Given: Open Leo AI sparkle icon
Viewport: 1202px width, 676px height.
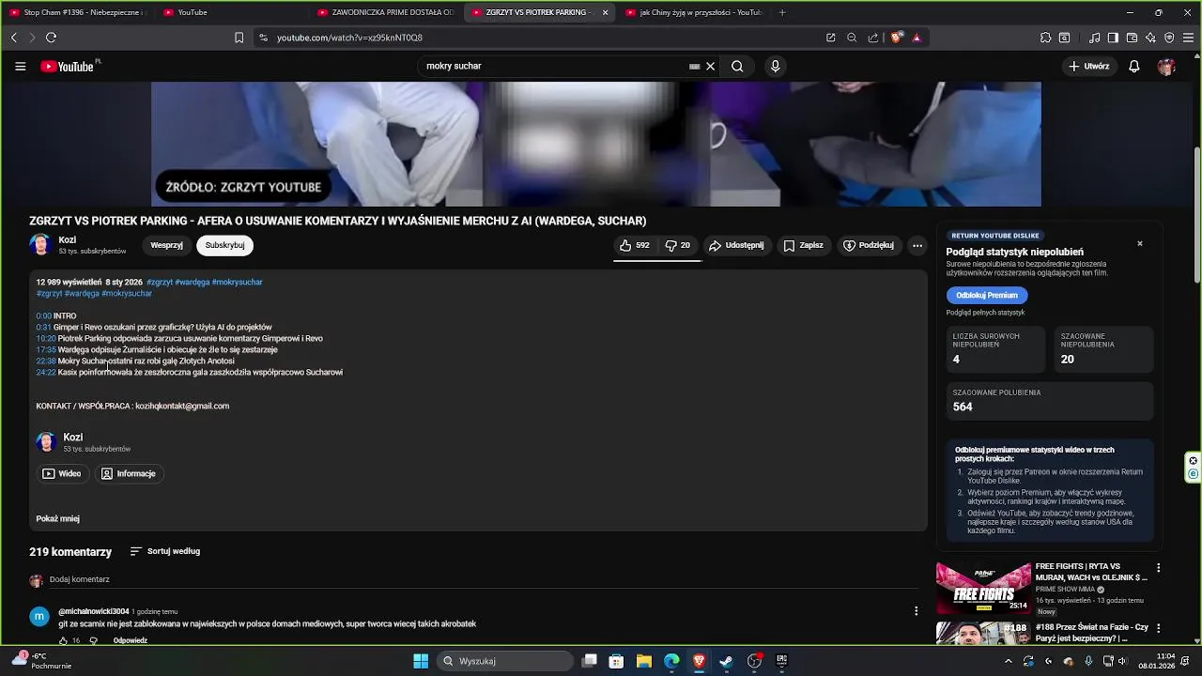Looking at the screenshot, I should point(1150,38).
